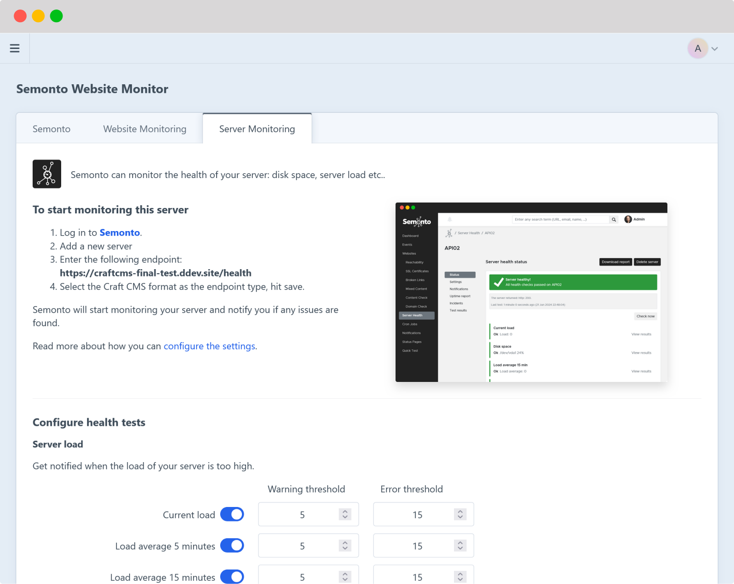
Task: Click Load average 5 minutes warning field
Action: point(308,545)
